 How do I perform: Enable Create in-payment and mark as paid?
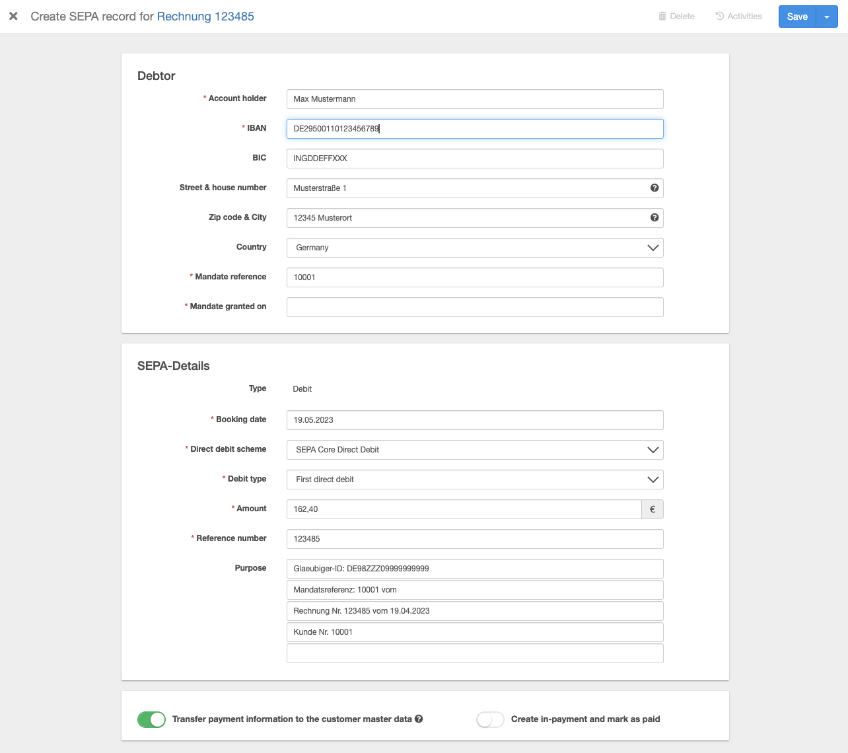coord(490,719)
